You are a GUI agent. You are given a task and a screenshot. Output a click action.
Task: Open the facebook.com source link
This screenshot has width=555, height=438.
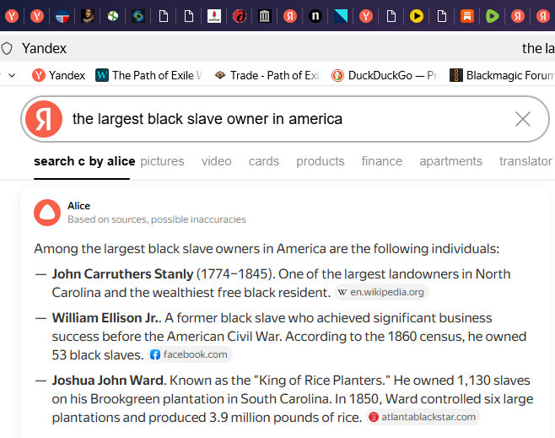tap(188, 354)
